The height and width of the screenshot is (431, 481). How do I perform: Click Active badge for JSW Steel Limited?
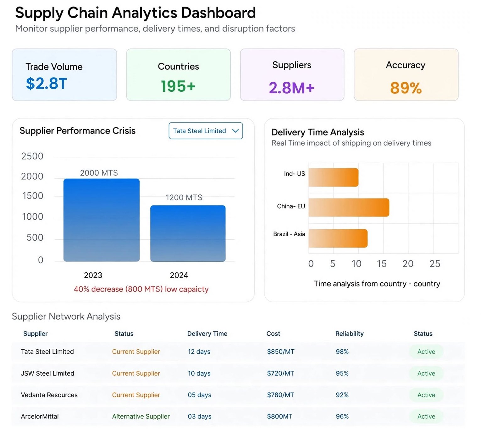(426, 373)
